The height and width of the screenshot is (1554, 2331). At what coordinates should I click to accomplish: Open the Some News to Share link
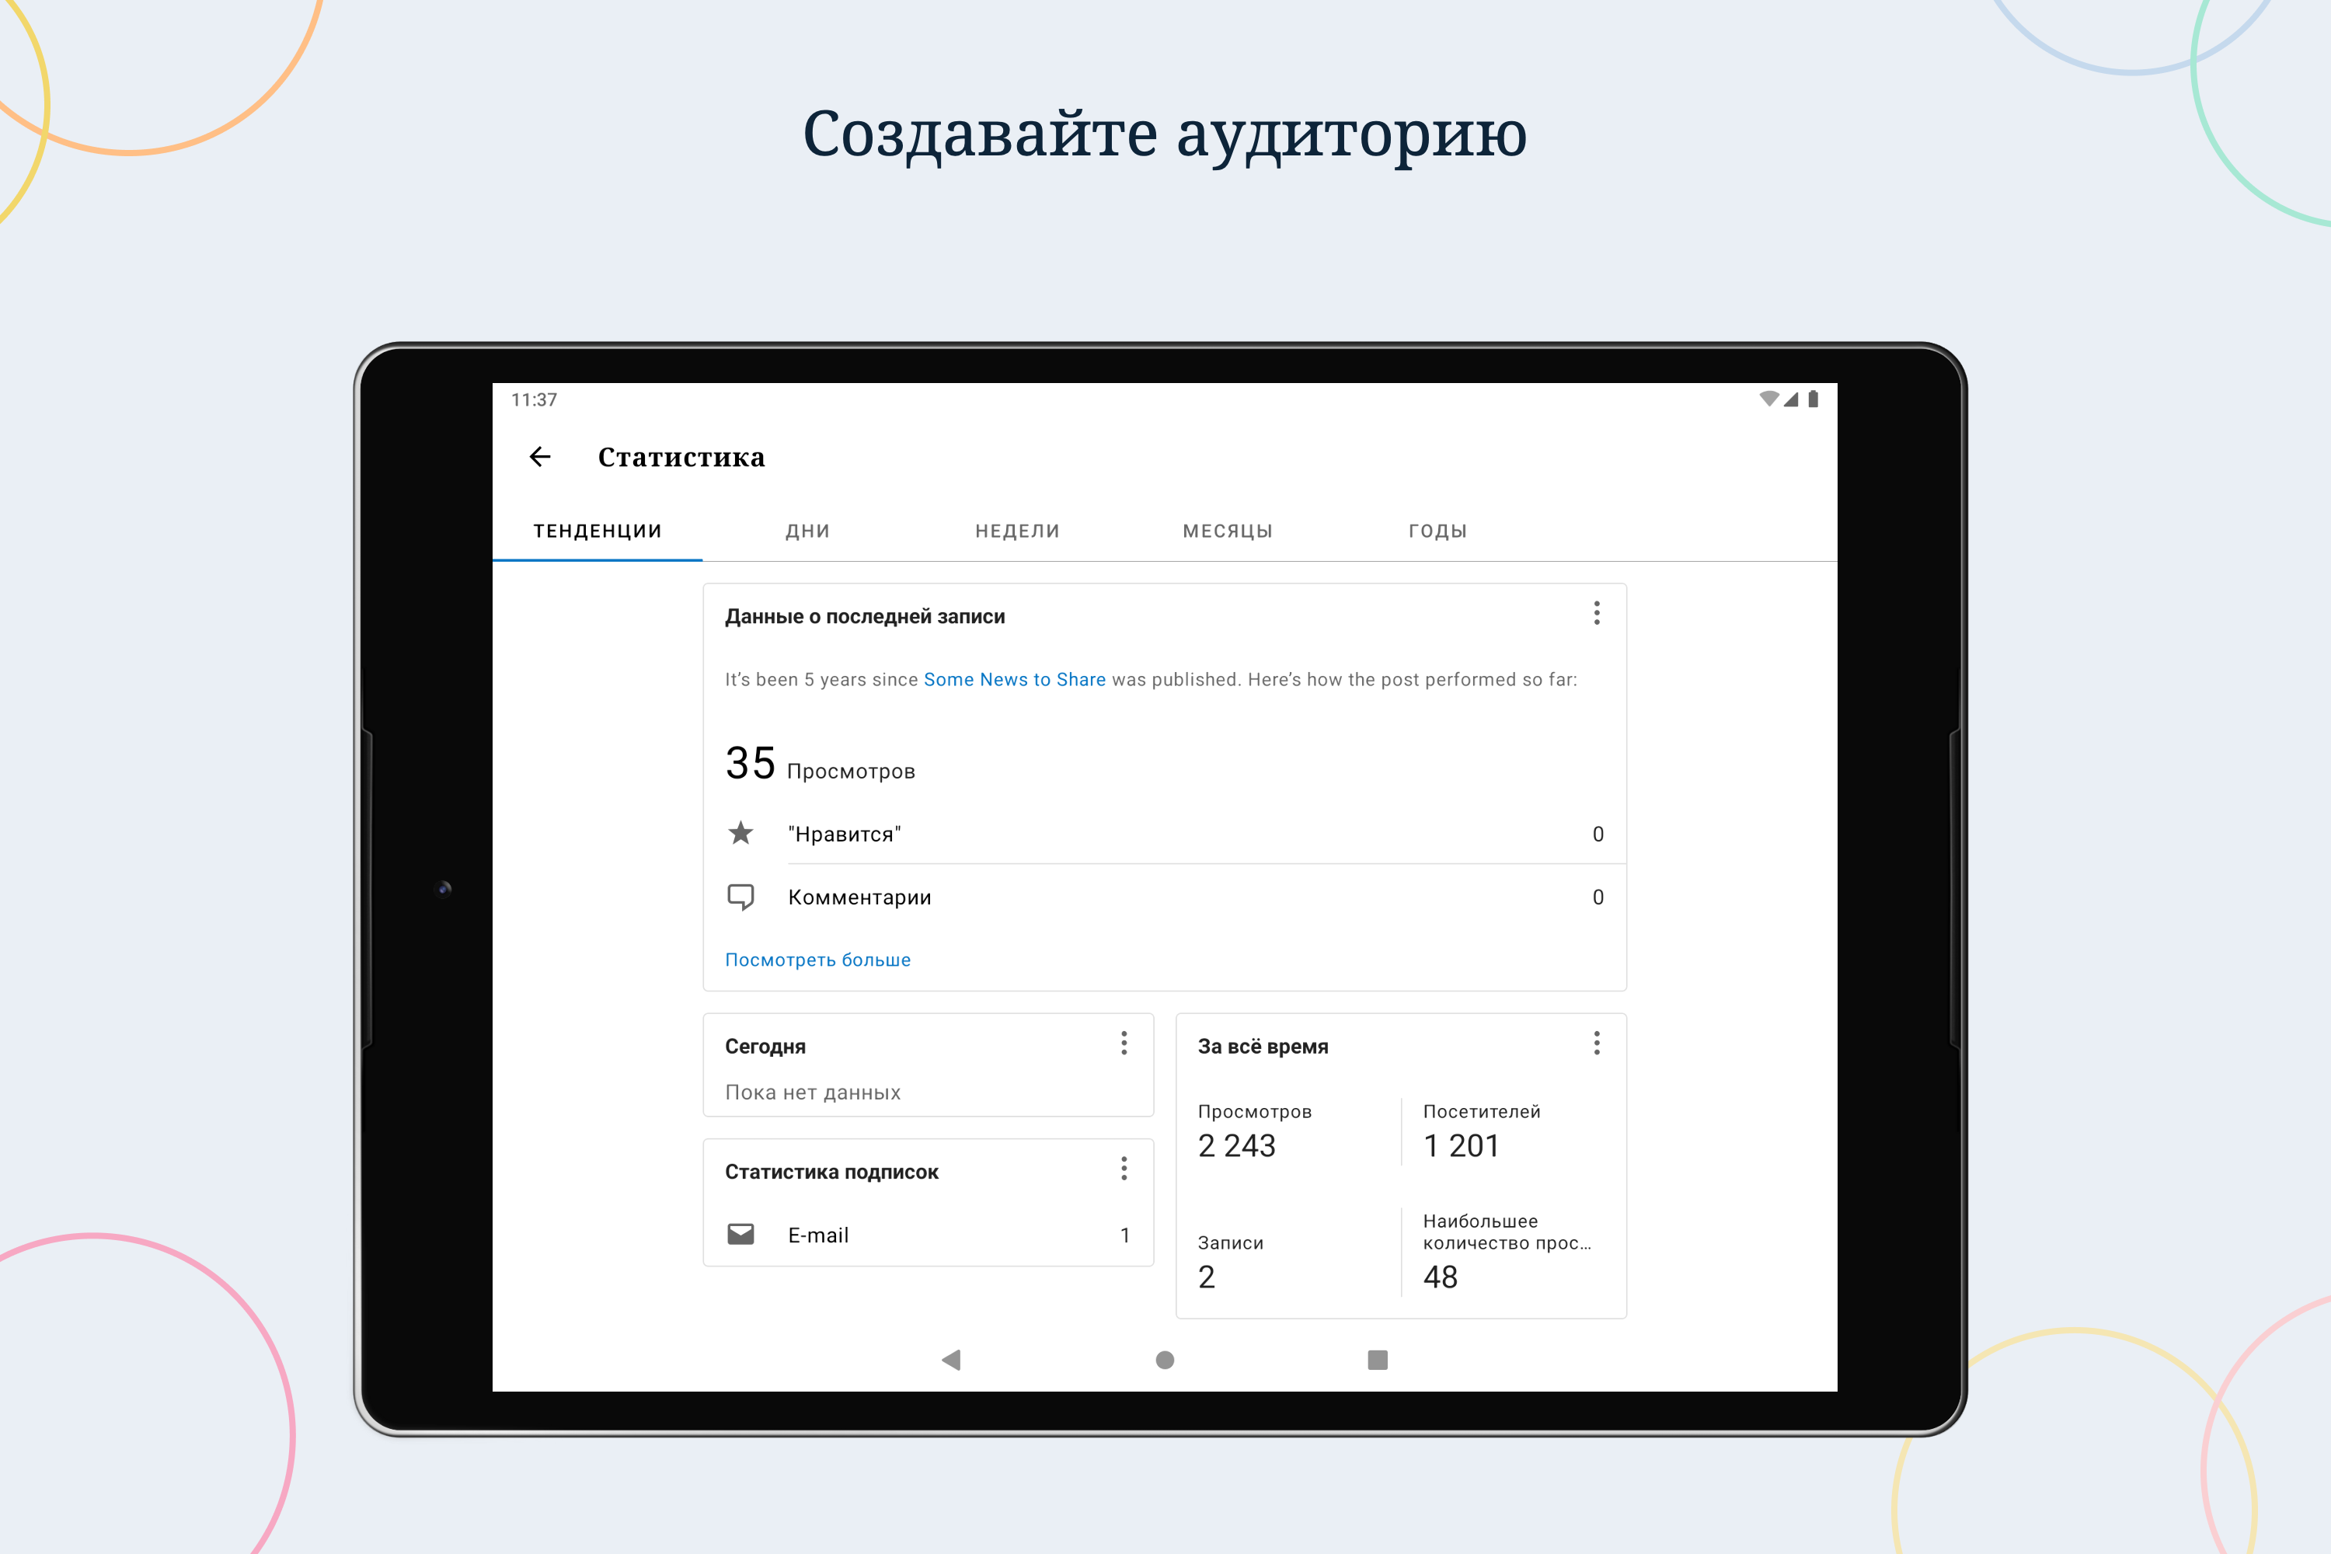pos(1014,680)
